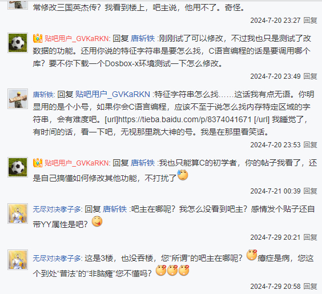Screen dimensions: 322x294
Task: Click the soccer ball avatar beside the 23:49 comment
Action: click(18, 43)
